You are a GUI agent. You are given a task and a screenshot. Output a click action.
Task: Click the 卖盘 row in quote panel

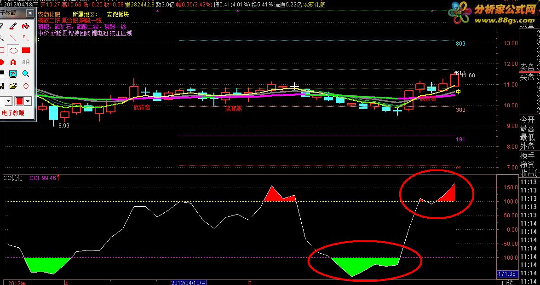click(x=528, y=67)
